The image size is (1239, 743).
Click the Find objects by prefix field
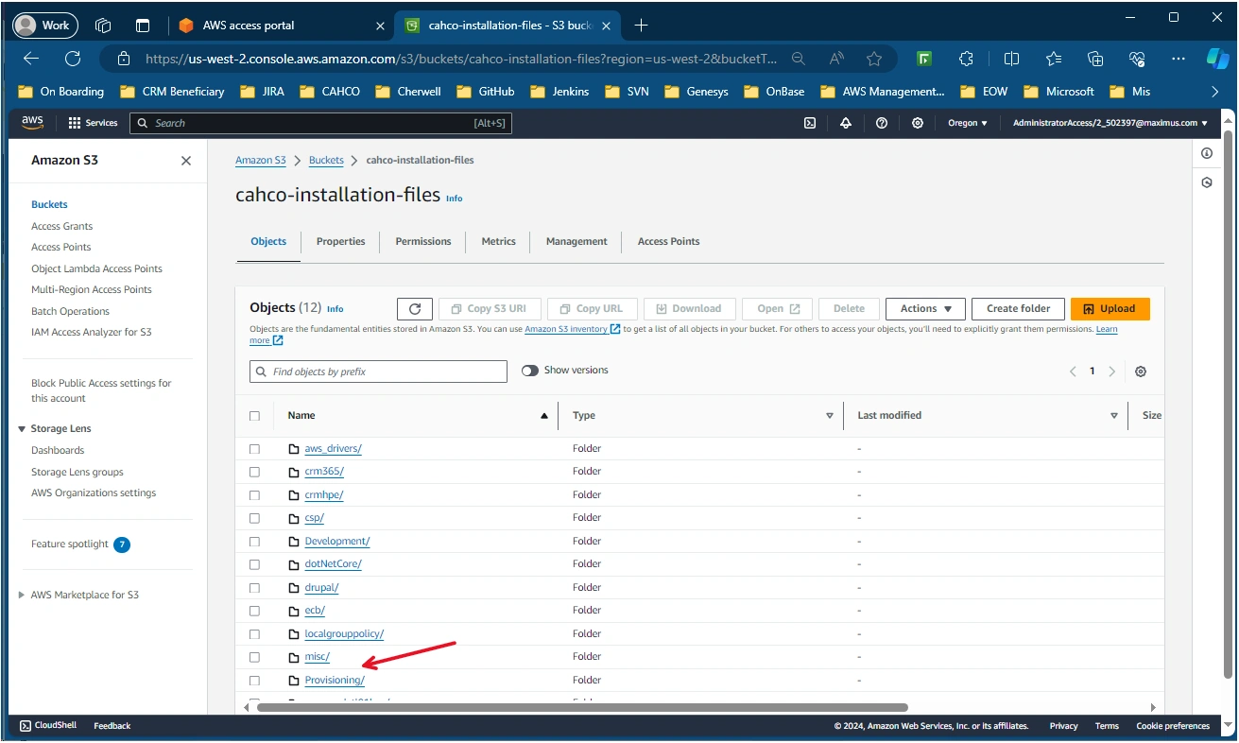coord(378,371)
